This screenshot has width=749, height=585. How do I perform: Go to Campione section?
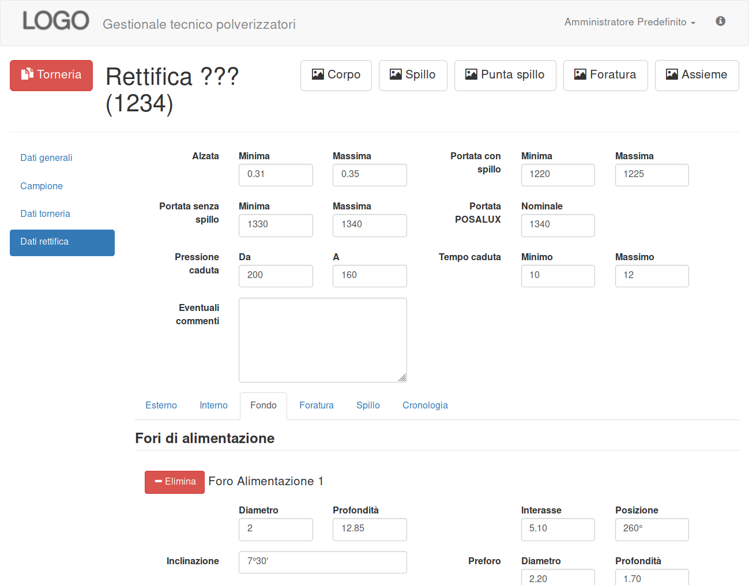coord(42,186)
